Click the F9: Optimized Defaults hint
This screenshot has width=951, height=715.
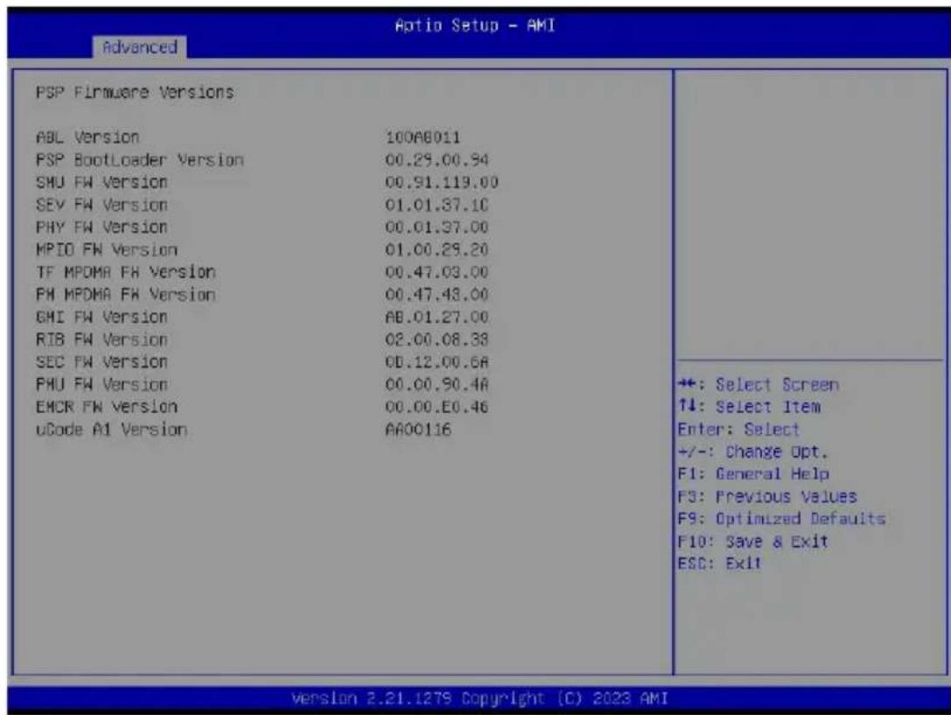pyautogui.click(x=781, y=519)
